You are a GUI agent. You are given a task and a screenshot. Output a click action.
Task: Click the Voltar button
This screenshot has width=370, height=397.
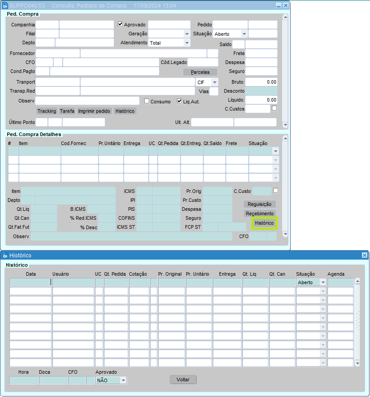[x=183, y=380]
